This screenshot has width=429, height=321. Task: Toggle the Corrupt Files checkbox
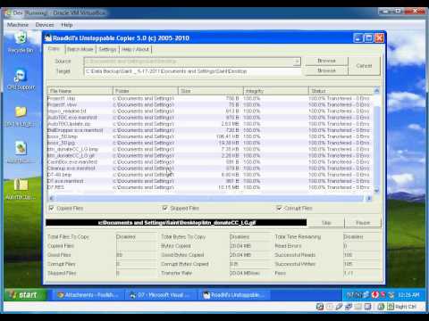tap(279, 208)
